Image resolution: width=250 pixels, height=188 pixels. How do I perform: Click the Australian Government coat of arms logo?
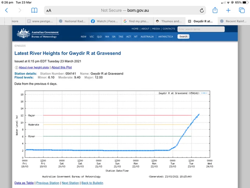point(24,33)
